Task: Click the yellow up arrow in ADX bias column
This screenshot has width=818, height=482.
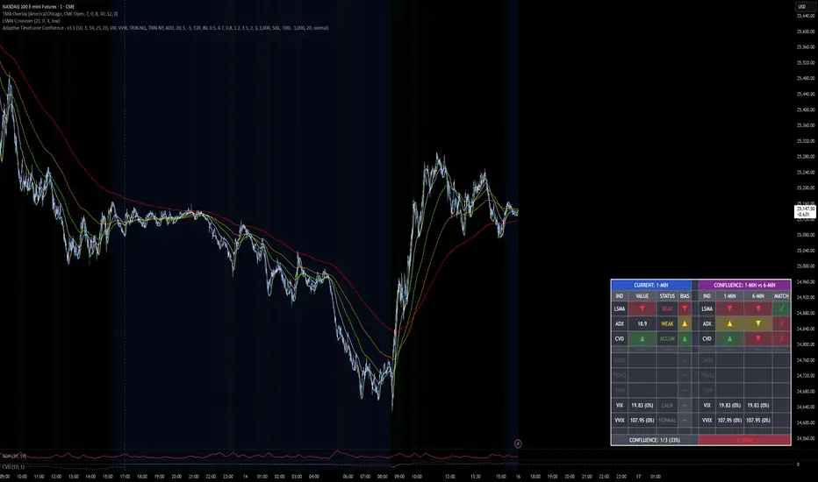Action: point(684,324)
